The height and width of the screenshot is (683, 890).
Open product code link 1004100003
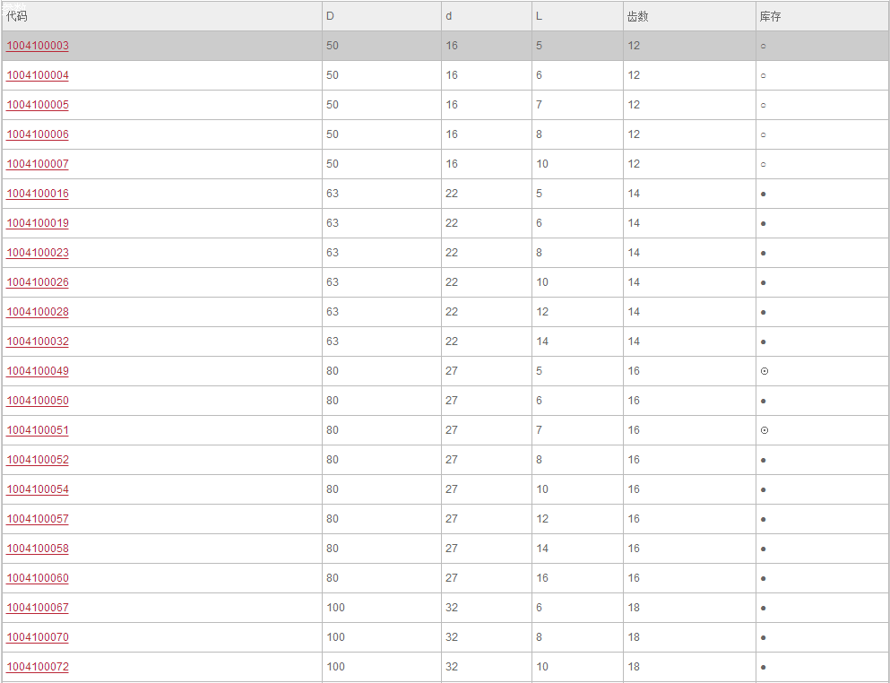tap(38, 46)
